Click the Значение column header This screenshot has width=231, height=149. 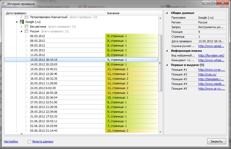click(x=131, y=13)
